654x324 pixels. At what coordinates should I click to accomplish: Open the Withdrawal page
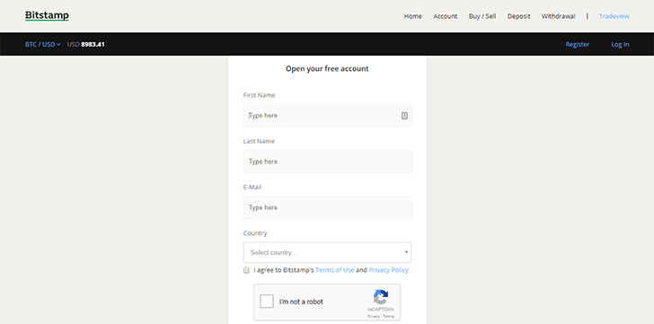pyautogui.click(x=558, y=16)
